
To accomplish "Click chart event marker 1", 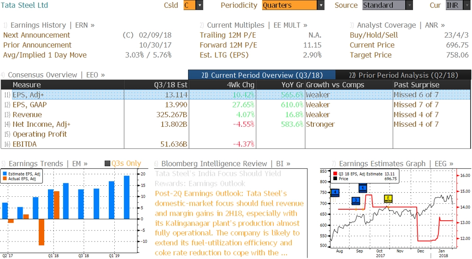I will click(363, 188).
